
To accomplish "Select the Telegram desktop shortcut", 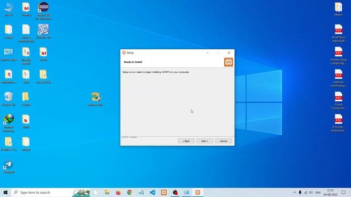I will (9, 167).
